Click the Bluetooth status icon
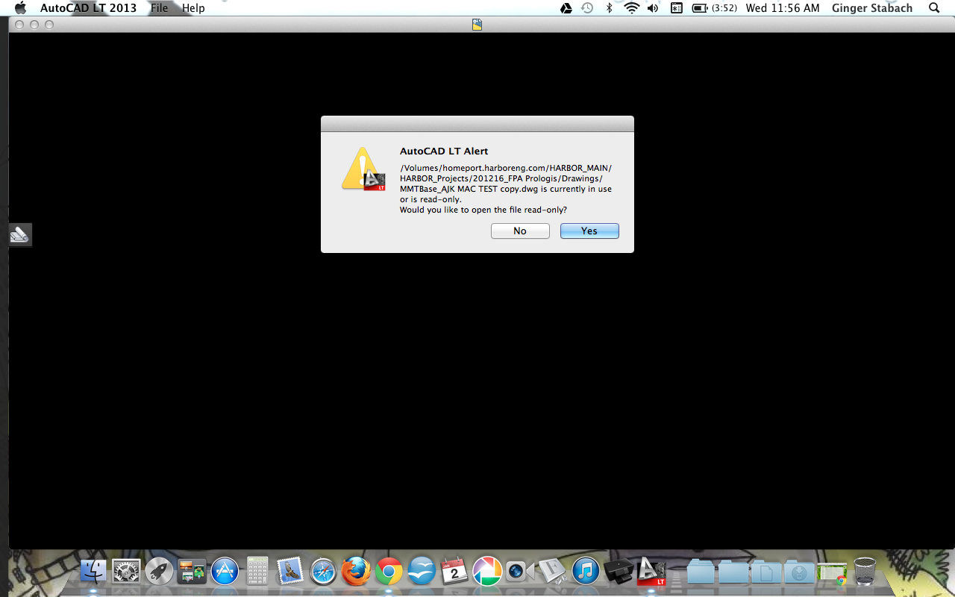Screen dimensions: 955x597 pos(609,8)
